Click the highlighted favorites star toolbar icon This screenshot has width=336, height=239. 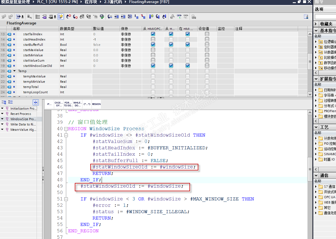[61, 17]
